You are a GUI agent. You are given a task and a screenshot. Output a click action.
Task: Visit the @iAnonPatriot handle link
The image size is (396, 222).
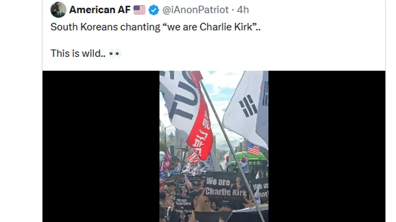[x=196, y=10]
